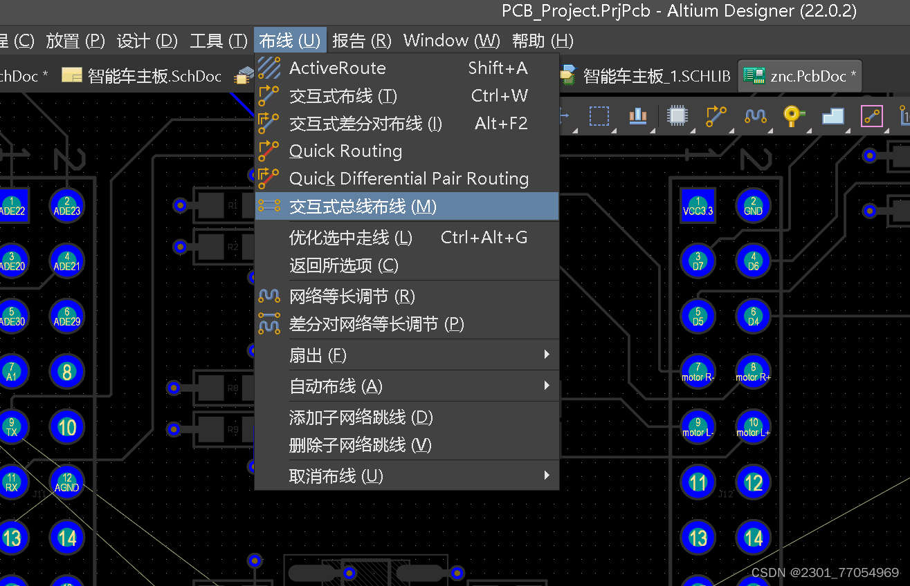Viewport: 910px width, 586px height.
Task: Click pad 10 motor L+ on the PCB
Action: (753, 427)
